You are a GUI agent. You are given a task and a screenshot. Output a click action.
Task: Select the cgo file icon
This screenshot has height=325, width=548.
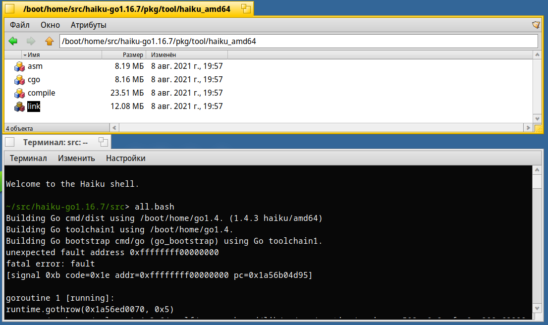19,80
